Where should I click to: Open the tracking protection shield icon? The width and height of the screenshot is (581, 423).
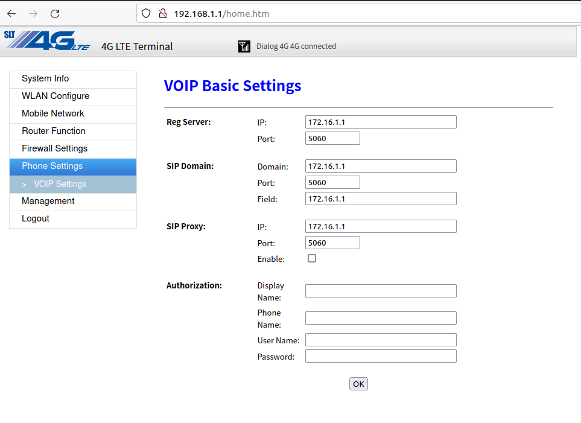click(146, 14)
